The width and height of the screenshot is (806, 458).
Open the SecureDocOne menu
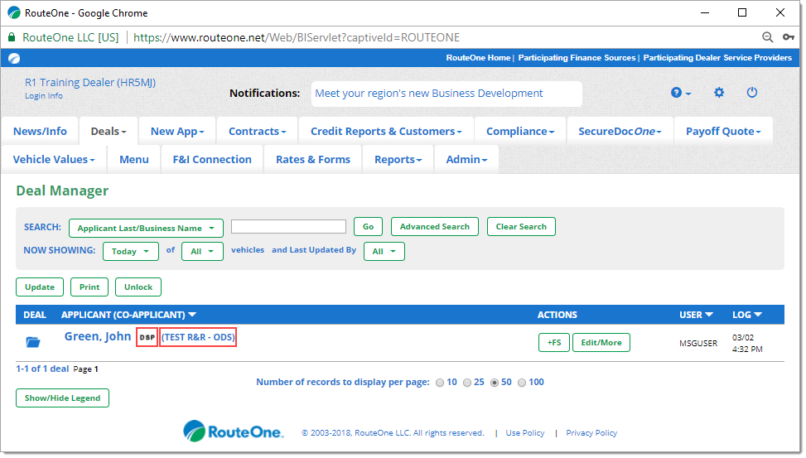click(x=620, y=131)
